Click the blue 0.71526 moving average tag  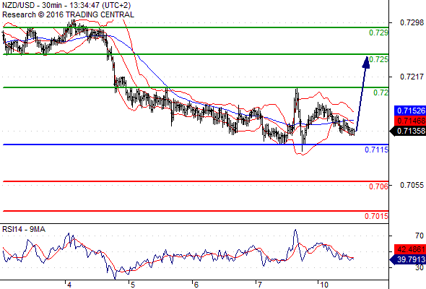coord(410,111)
